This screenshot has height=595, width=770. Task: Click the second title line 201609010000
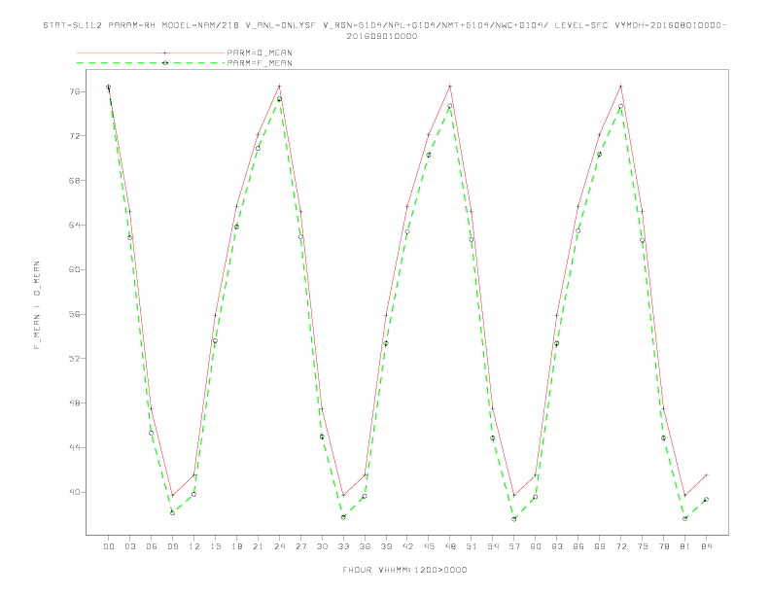point(382,36)
